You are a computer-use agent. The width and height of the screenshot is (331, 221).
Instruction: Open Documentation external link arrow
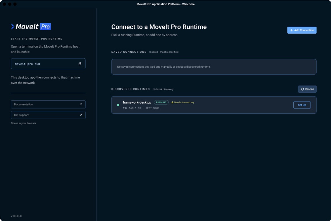pos(81,104)
